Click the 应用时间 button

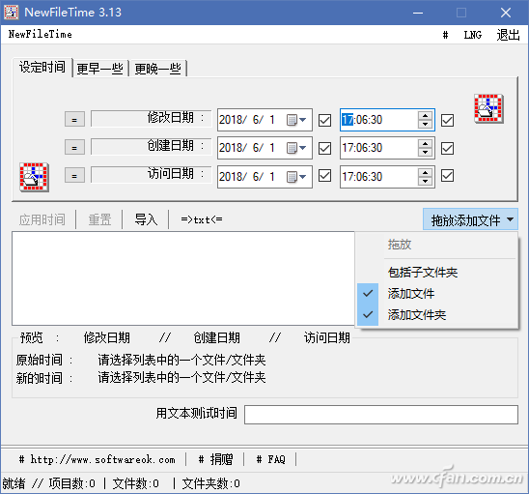click(x=42, y=219)
